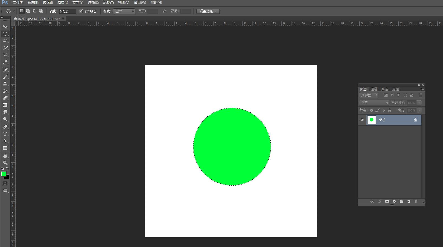The width and height of the screenshot is (443, 247).
Task: Choose Intersect with Selection mode
Action: (x=41, y=11)
